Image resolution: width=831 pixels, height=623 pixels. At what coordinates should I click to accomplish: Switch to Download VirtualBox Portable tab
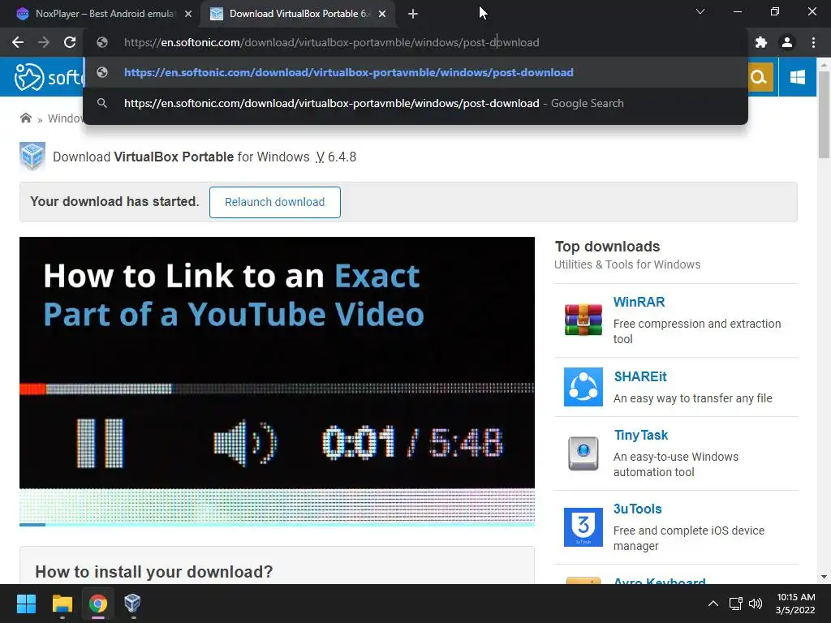click(x=299, y=14)
